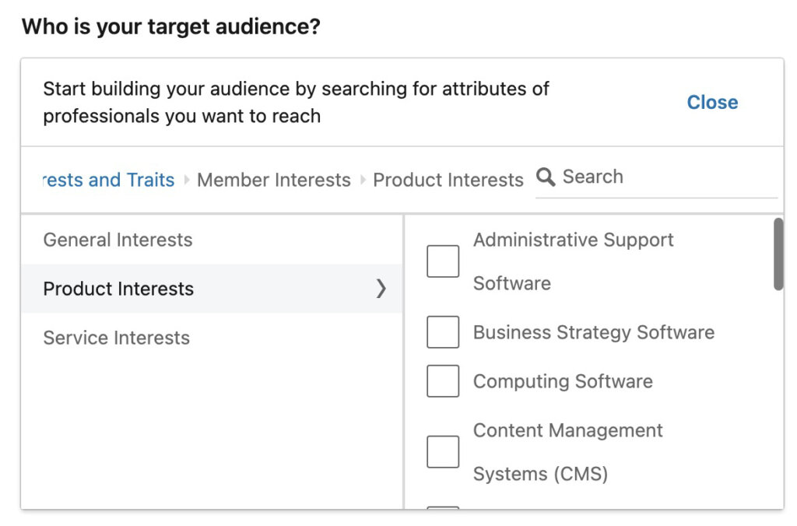Click the Business Strategy Software label text
Image resolution: width=797 pixels, height=526 pixels.
[x=592, y=331]
